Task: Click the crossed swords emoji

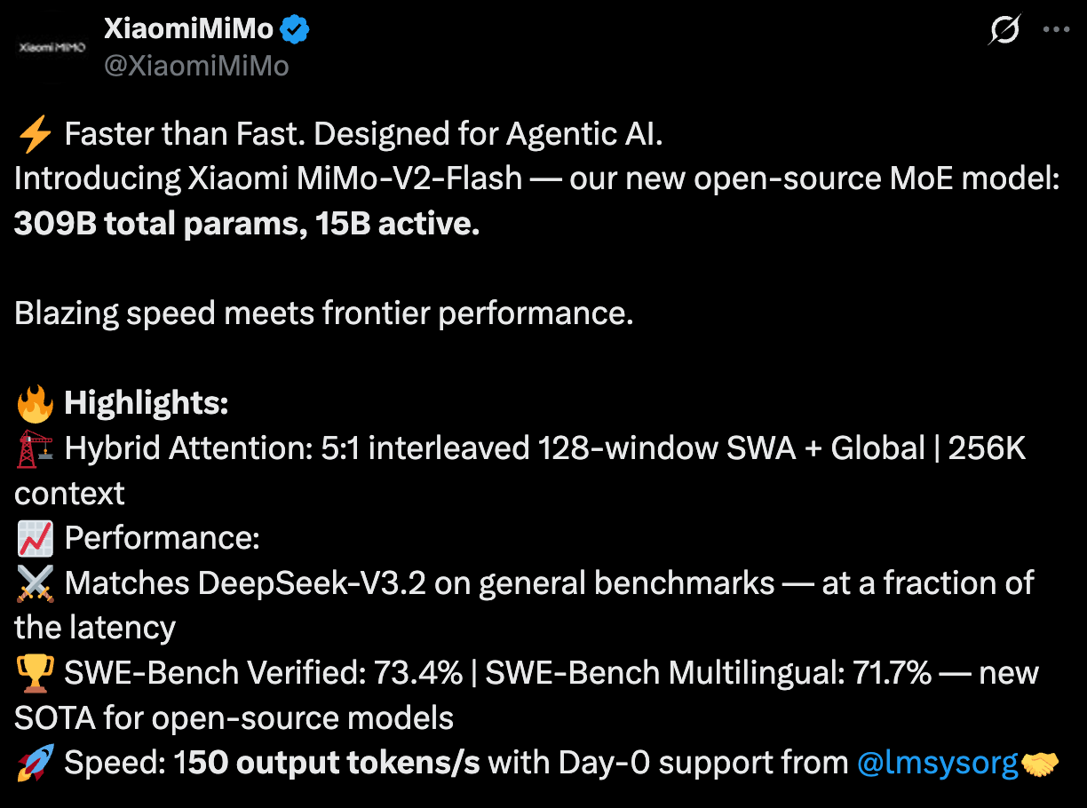Action: [x=35, y=584]
